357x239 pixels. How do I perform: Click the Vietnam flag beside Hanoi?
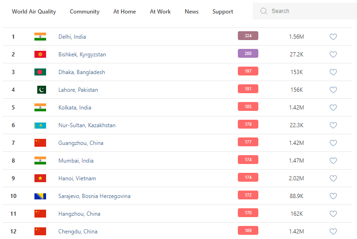40,178
